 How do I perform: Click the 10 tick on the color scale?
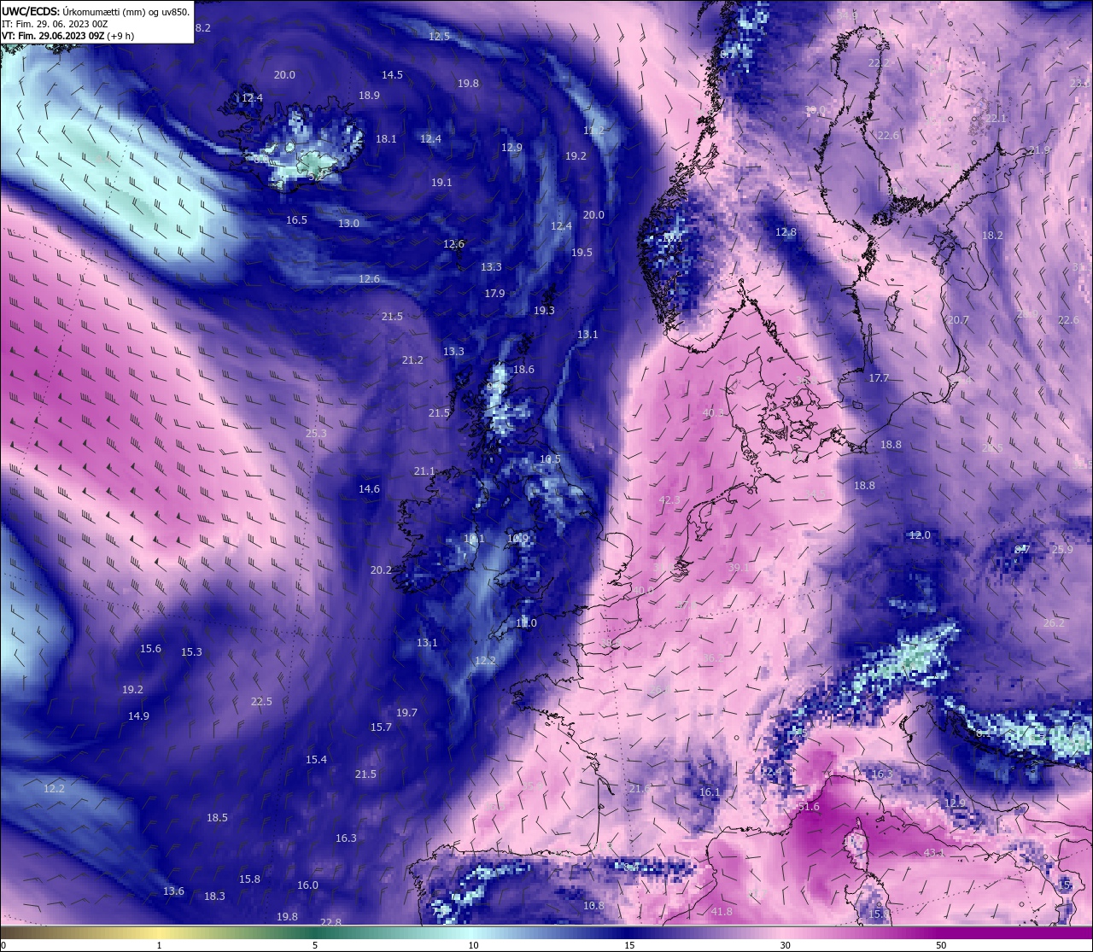pyautogui.click(x=473, y=945)
